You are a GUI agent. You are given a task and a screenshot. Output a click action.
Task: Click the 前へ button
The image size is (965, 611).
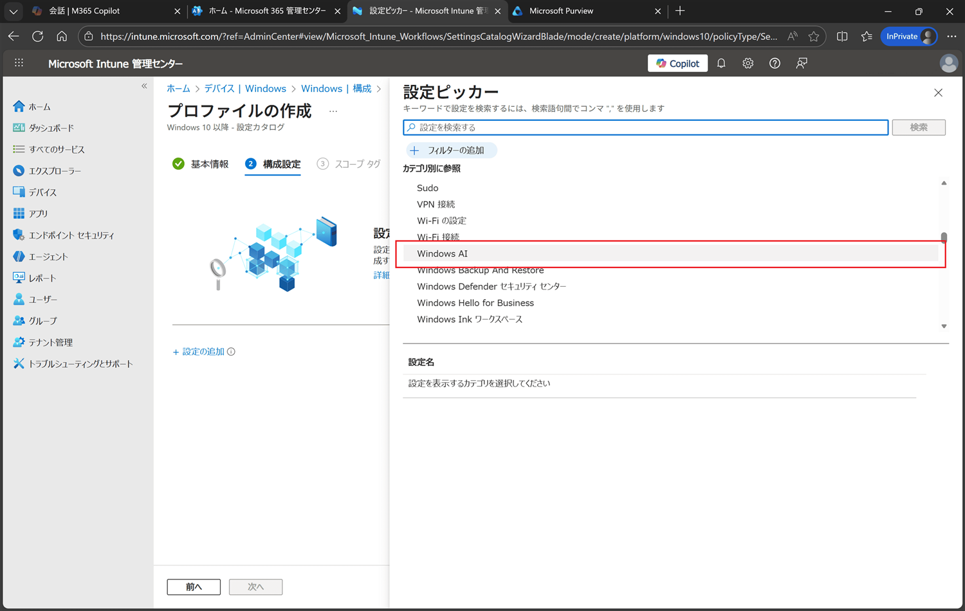[x=194, y=587]
